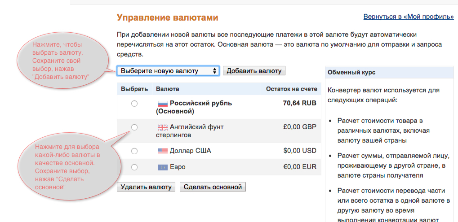Open the Выберите новую валюту dropdown
The image size is (458, 222).
point(168,71)
